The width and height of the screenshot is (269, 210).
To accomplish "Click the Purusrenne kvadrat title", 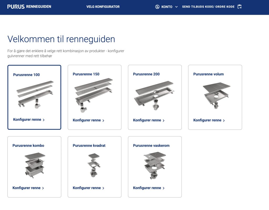I will click(x=89, y=146).
